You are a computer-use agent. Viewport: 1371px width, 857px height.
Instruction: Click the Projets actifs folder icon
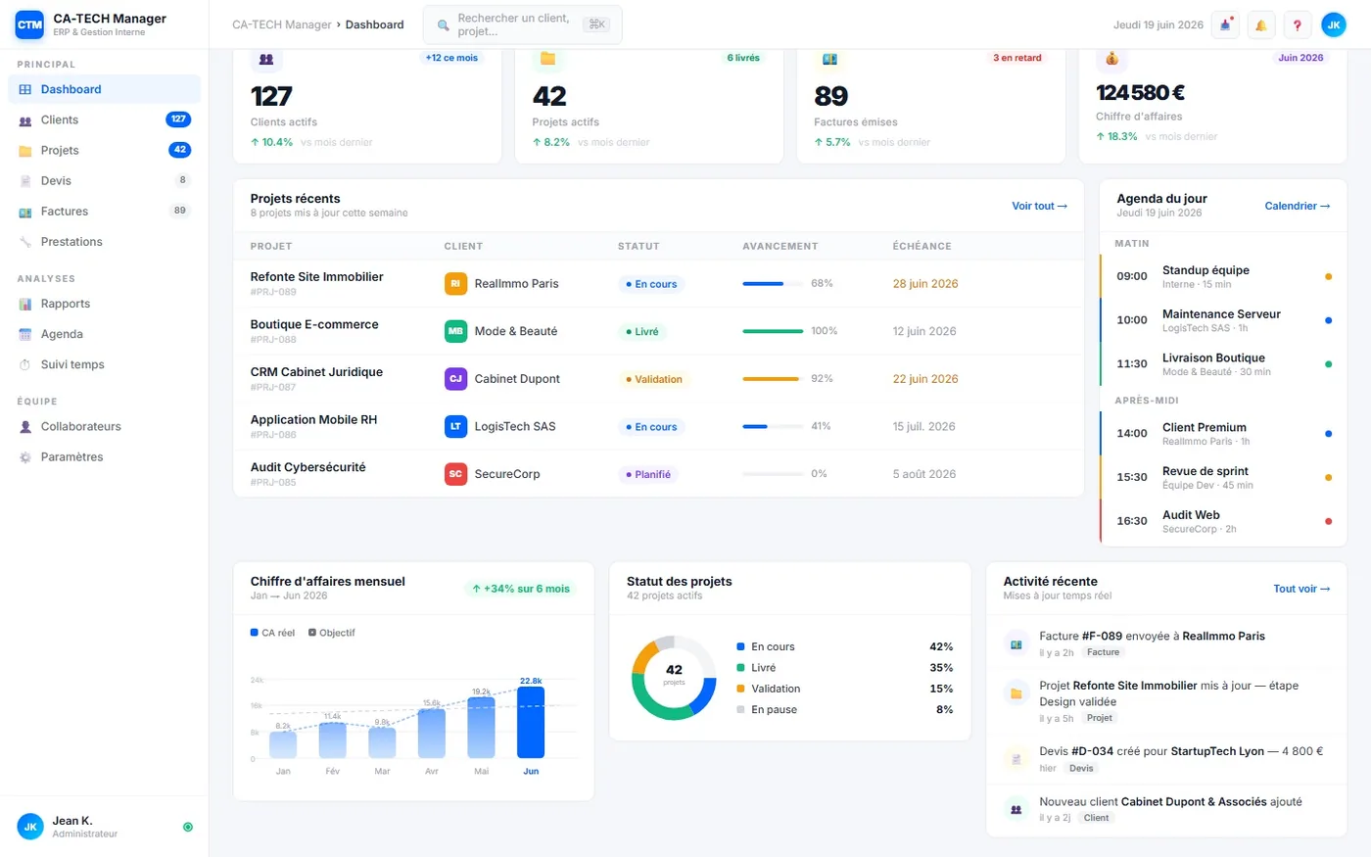548,59
